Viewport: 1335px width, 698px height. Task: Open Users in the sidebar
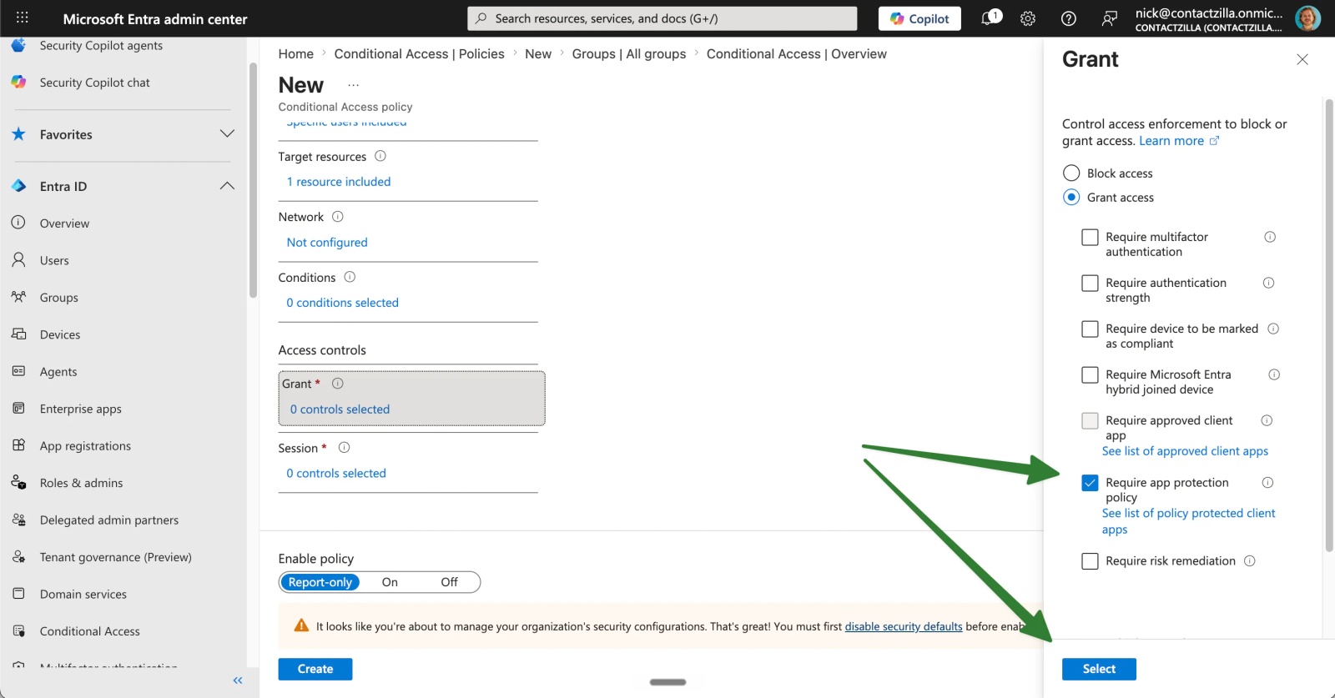(x=54, y=260)
